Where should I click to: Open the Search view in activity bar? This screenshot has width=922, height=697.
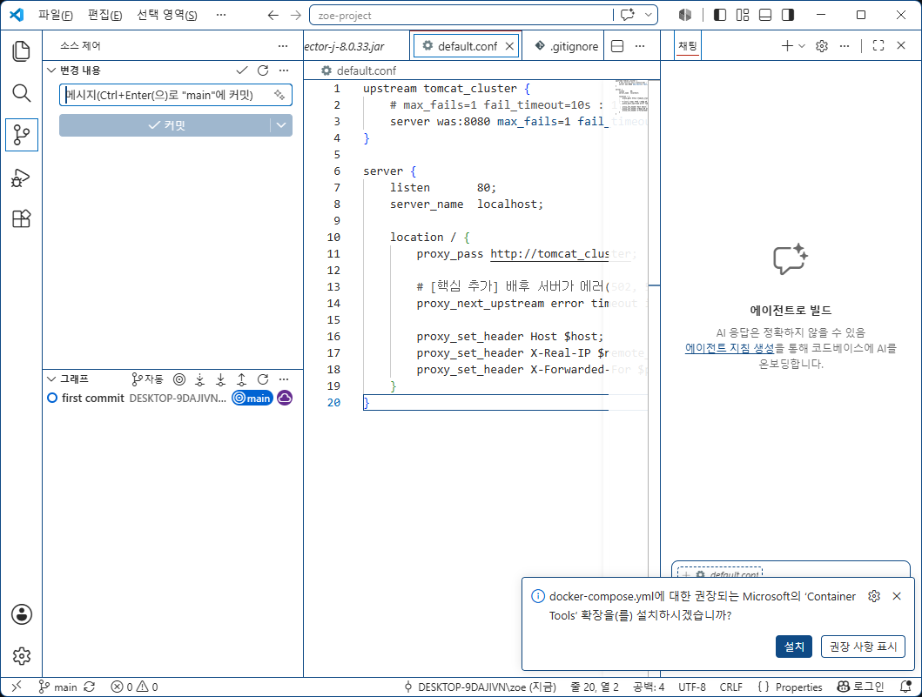[x=21, y=93]
